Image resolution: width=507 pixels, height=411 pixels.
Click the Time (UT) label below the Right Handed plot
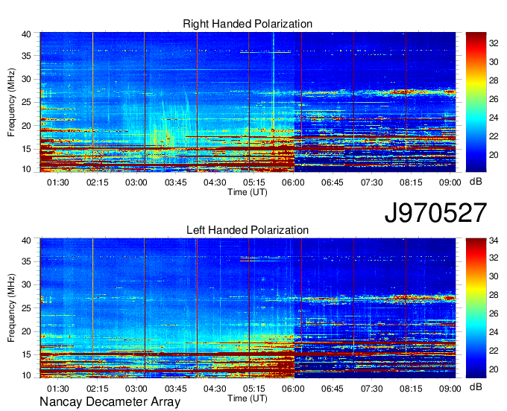tap(248, 192)
